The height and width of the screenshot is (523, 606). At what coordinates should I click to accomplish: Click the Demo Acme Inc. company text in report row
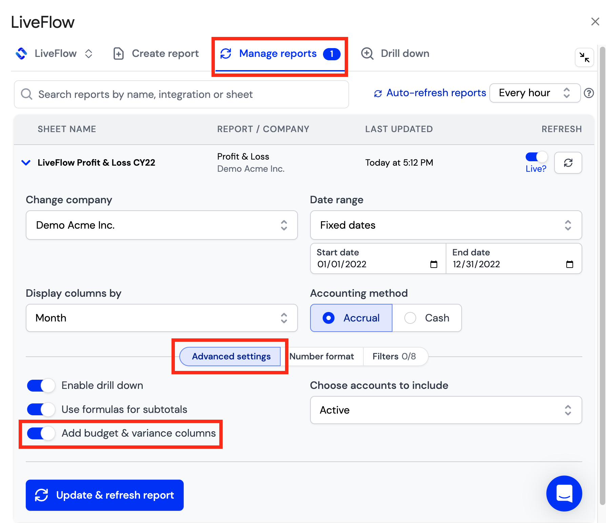point(251,169)
